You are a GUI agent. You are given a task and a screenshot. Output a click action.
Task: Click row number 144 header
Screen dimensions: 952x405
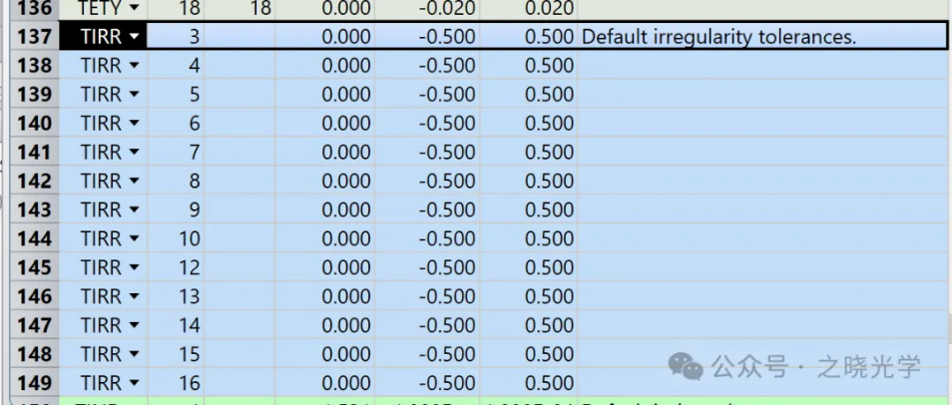click(36, 239)
